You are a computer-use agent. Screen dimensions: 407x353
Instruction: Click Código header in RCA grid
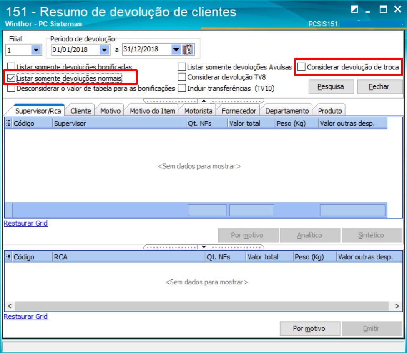coord(32,257)
